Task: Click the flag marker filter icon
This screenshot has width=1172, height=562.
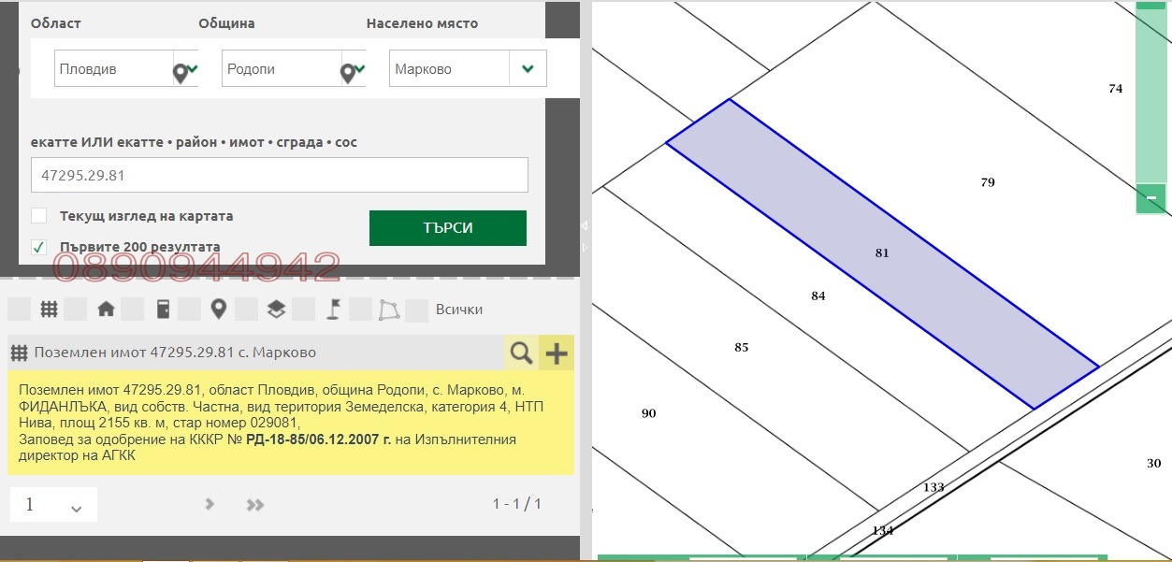Action: (334, 309)
